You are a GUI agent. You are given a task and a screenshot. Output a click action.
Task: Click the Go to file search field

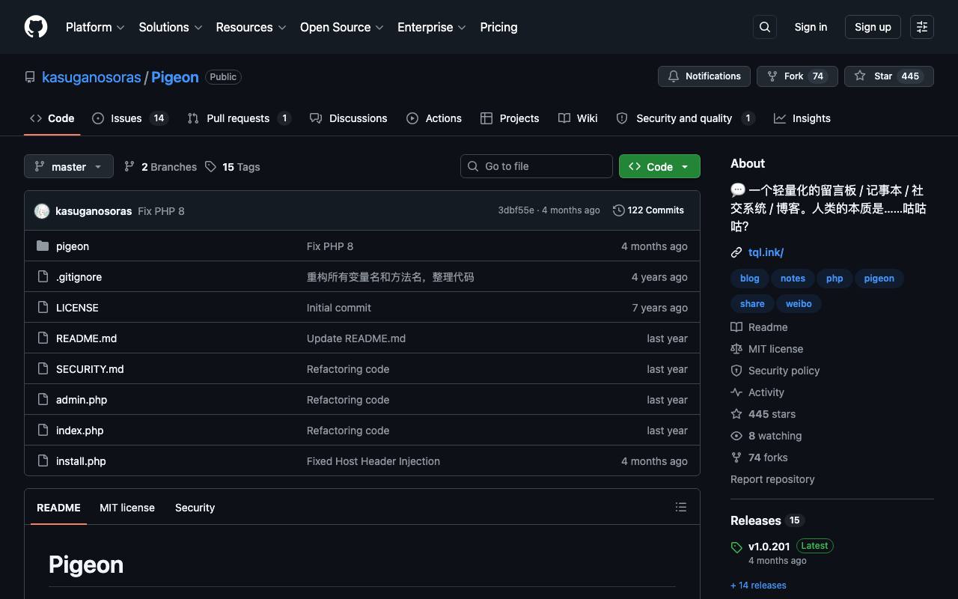[537, 166]
